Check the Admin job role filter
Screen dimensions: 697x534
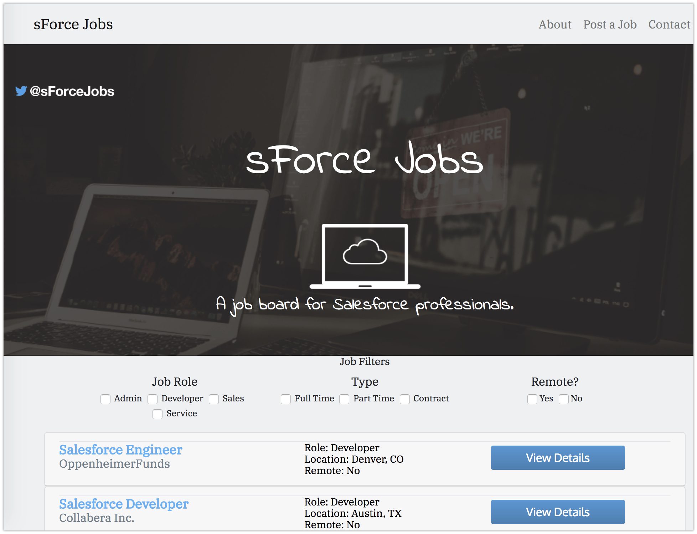click(105, 399)
